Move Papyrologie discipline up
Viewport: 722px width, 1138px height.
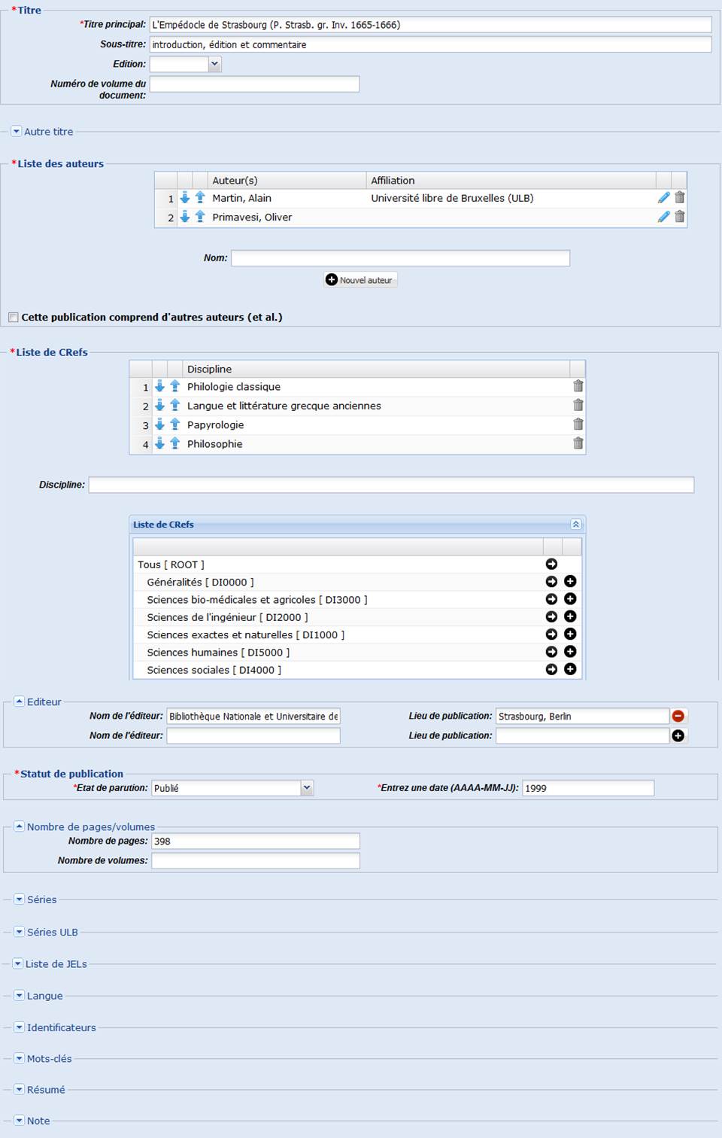[x=174, y=424]
